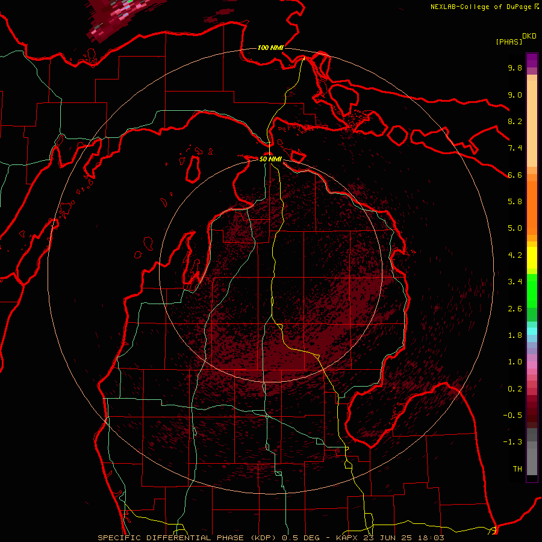Click the 50 NMI range ring label

point(270,159)
